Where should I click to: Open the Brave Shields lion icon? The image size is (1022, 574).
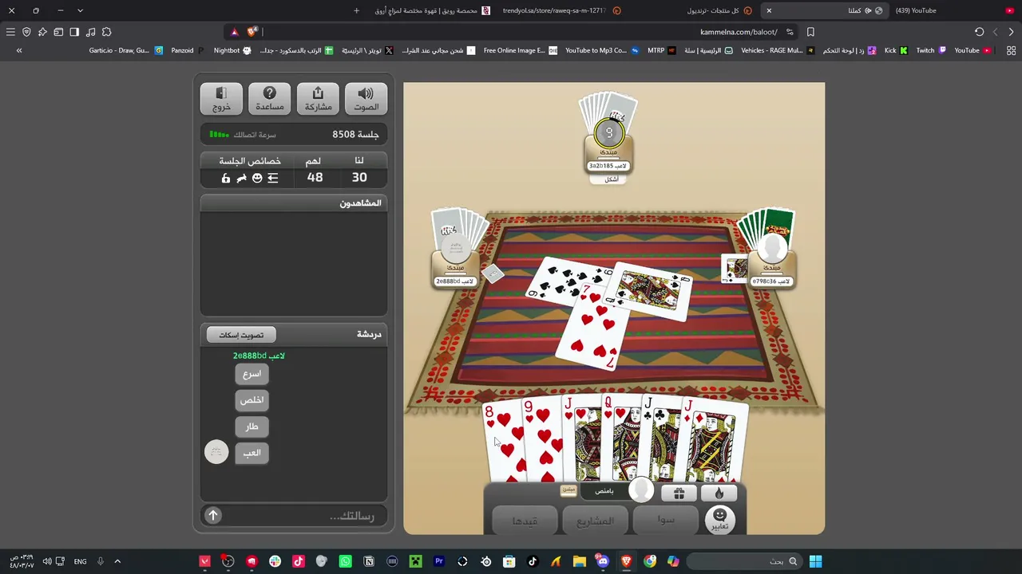252,32
